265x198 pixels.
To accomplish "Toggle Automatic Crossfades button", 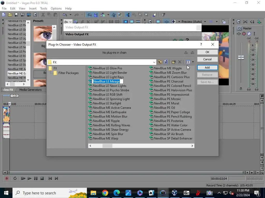I will pyautogui.click(x=96, y=15).
